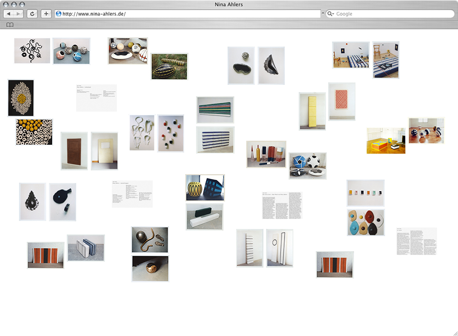
Task: Click the window resize grip corner
Action: [x=454, y=332]
